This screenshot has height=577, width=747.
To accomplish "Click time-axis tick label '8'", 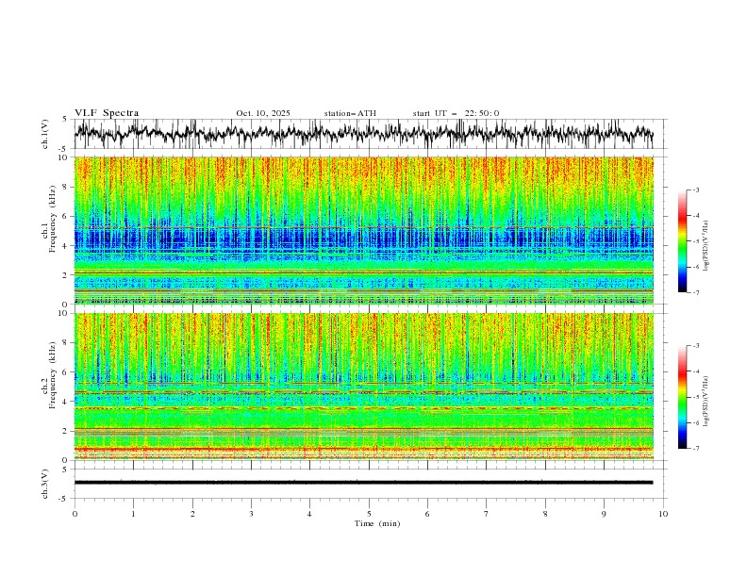I will click(545, 514).
